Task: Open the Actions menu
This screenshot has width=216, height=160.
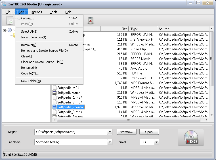Action: [x=37, y=12]
